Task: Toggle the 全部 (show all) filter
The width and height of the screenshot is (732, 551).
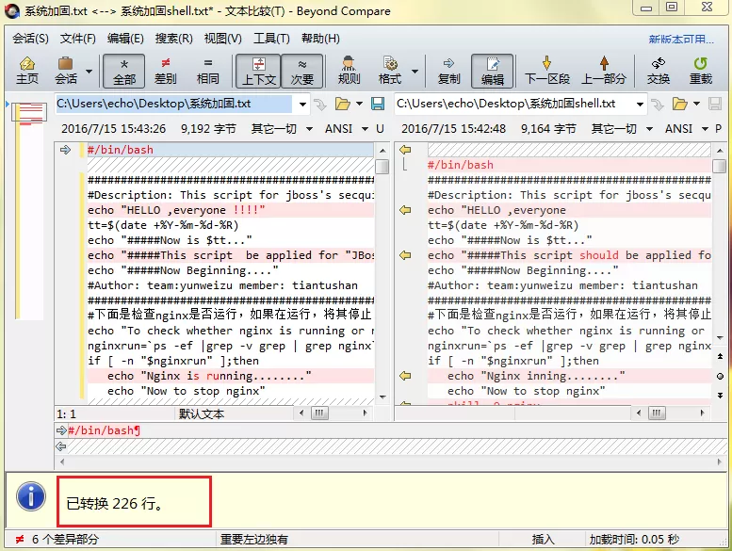Action: pyautogui.click(x=124, y=72)
